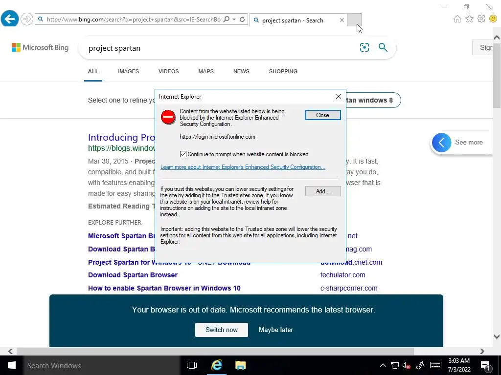Click the vertical scrollbar up arrow
Image resolution: width=501 pixels, height=375 pixels.
tap(497, 37)
